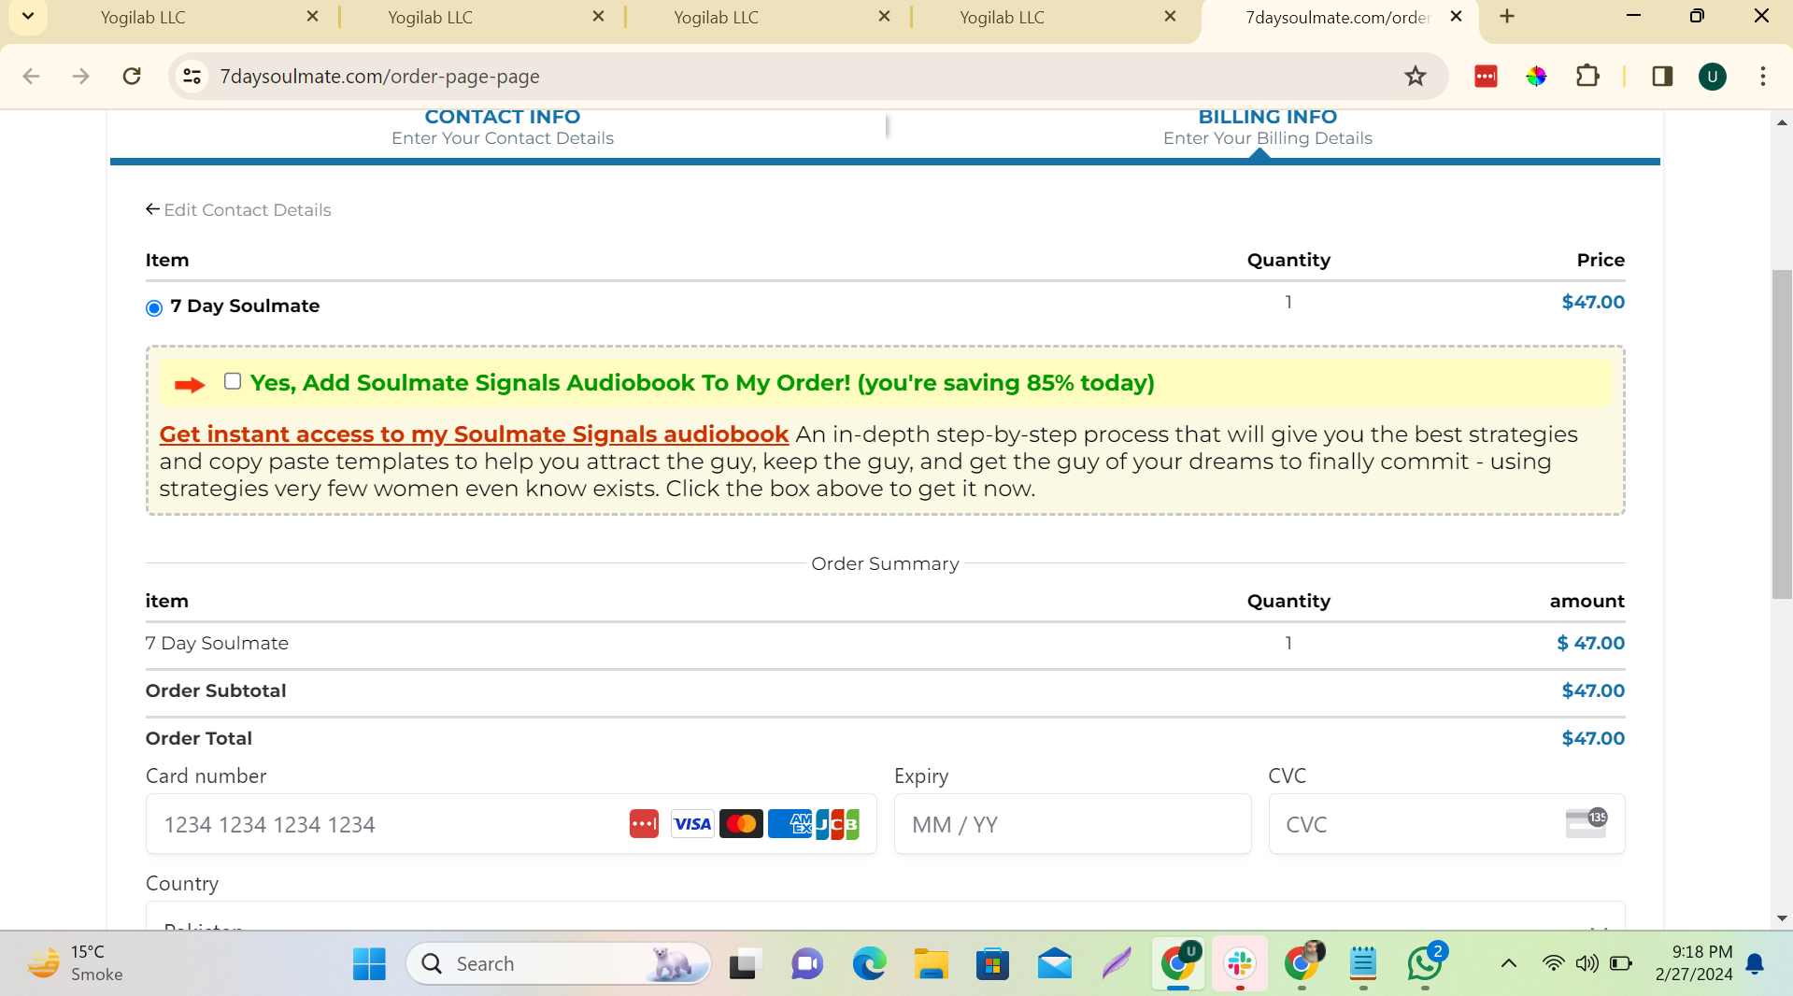The width and height of the screenshot is (1793, 996).
Task: Open the notifications bell
Action: [1755, 963]
